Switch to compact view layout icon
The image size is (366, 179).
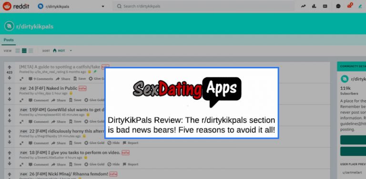click(31, 51)
